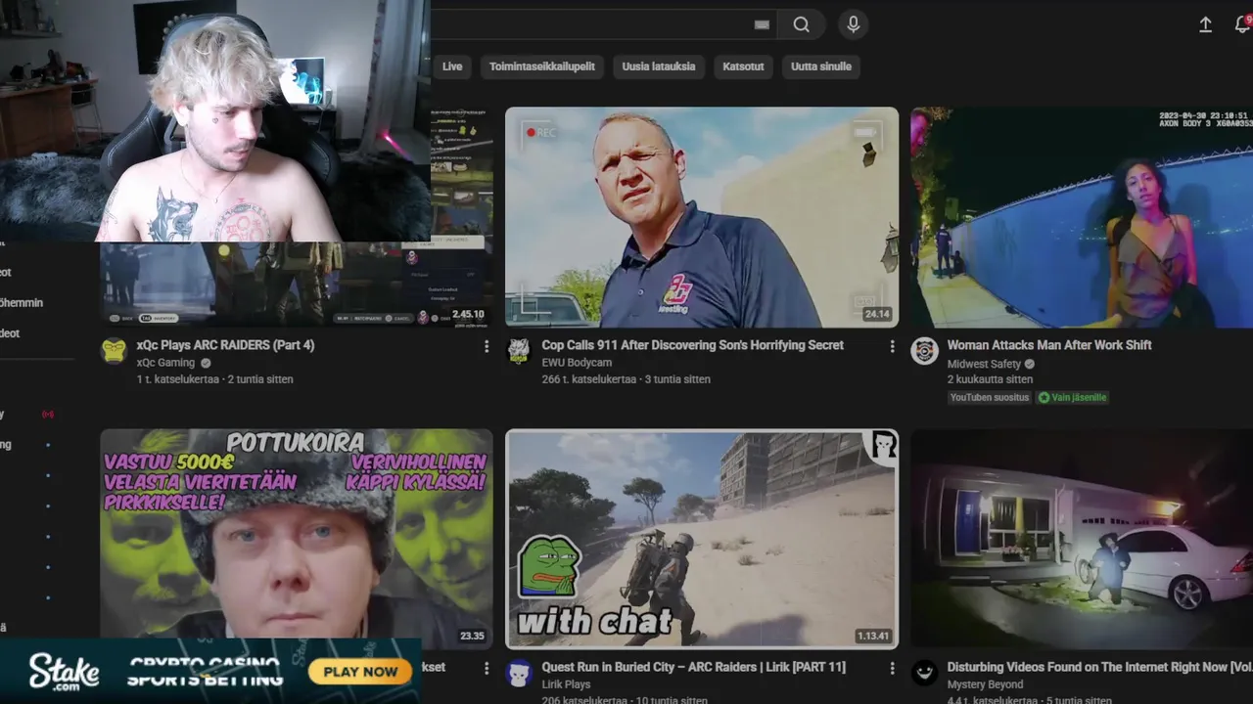The image size is (1253, 704).
Task: Open title 'Woman Attacks Man After Work Shift'
Action: tap(1049, 345)
